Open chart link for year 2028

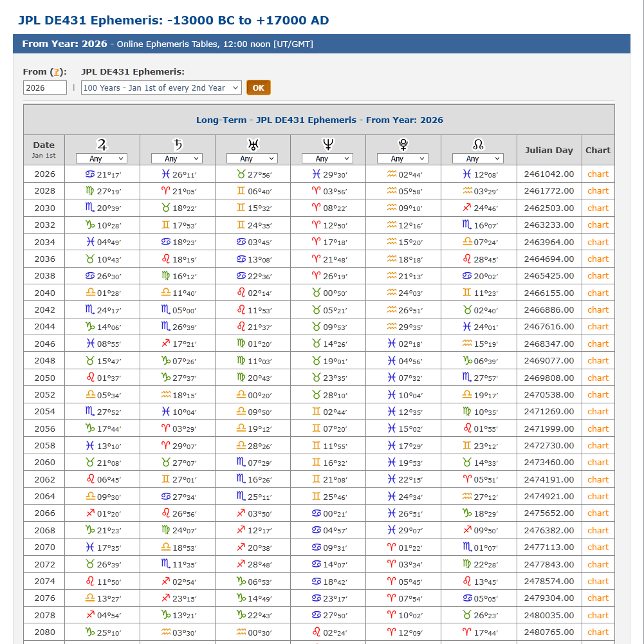click(x=598, y=191)
